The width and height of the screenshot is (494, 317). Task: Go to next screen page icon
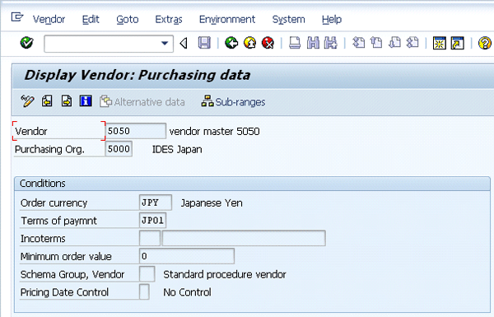[x=66, y=101]
